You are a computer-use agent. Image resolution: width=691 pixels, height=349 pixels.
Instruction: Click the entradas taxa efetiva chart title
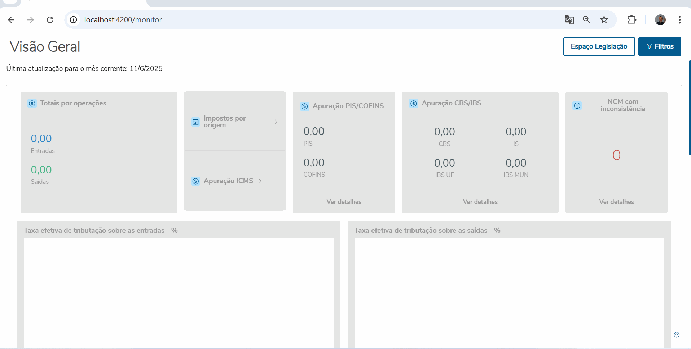[101, 231]
